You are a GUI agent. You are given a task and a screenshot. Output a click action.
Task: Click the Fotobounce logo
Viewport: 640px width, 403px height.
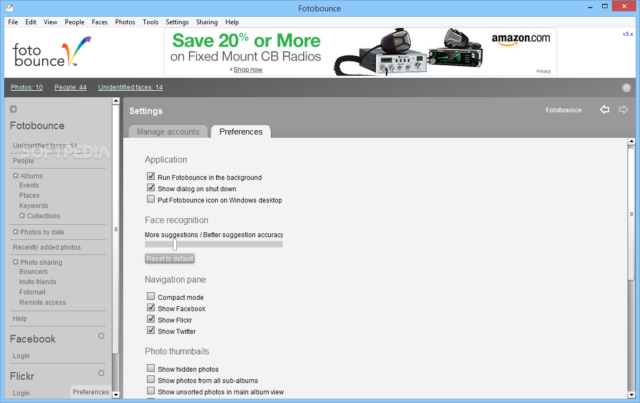51,52
